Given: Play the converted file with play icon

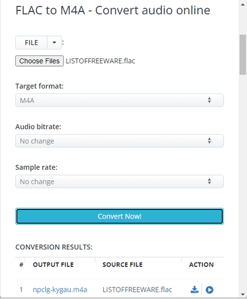Looking at the screenshot, I should (x=210, y=290).
